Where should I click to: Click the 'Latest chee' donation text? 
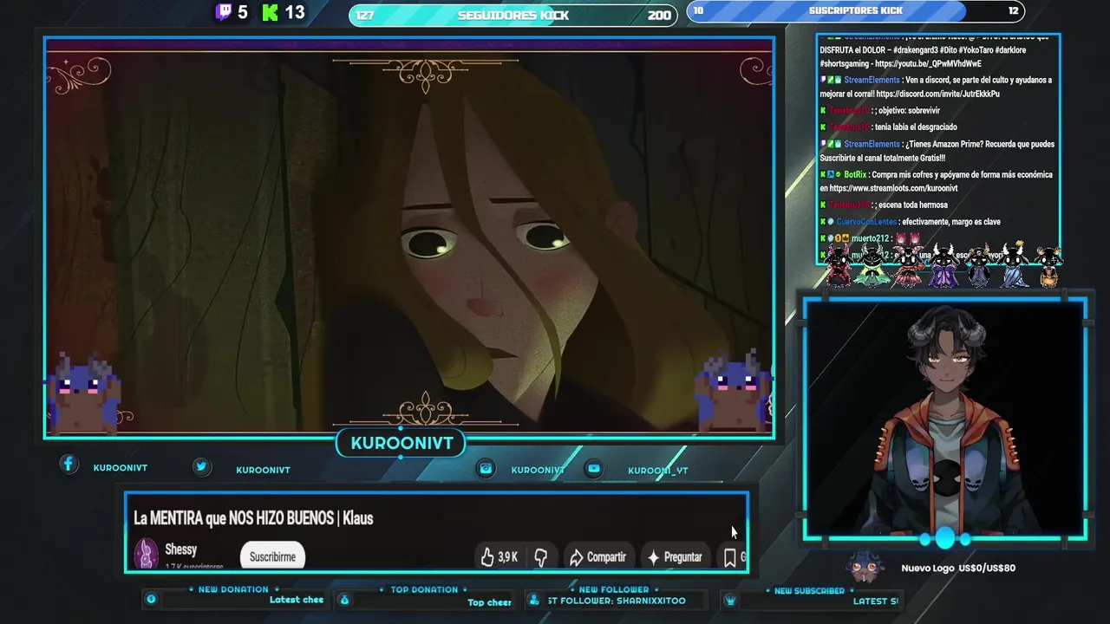point(297,600)
